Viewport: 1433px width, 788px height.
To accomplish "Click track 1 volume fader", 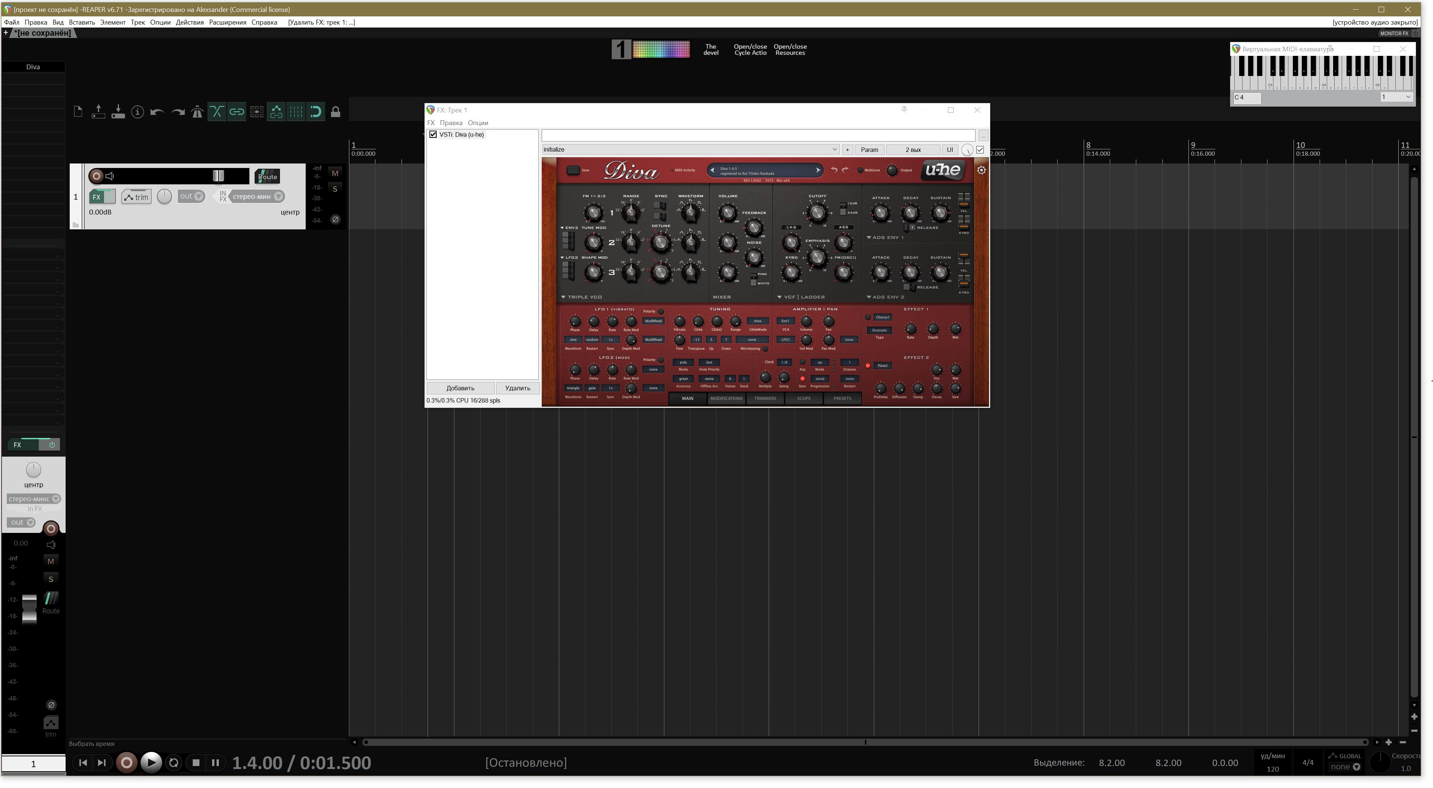I will pos(218,177).
